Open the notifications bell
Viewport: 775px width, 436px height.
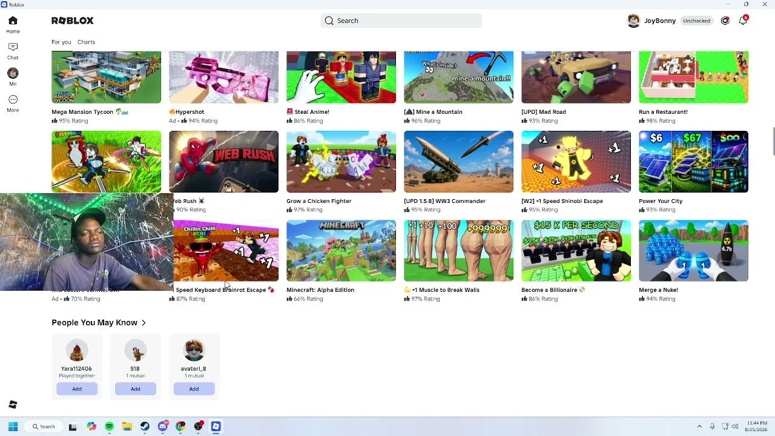coord(743,21)
